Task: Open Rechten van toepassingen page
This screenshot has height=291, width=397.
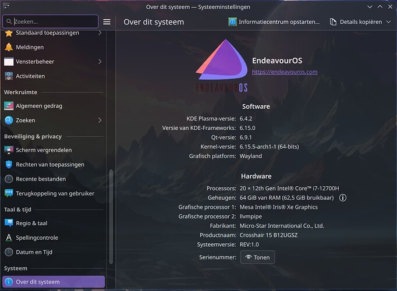Action: pyautogui.click(x=50, y=164)
